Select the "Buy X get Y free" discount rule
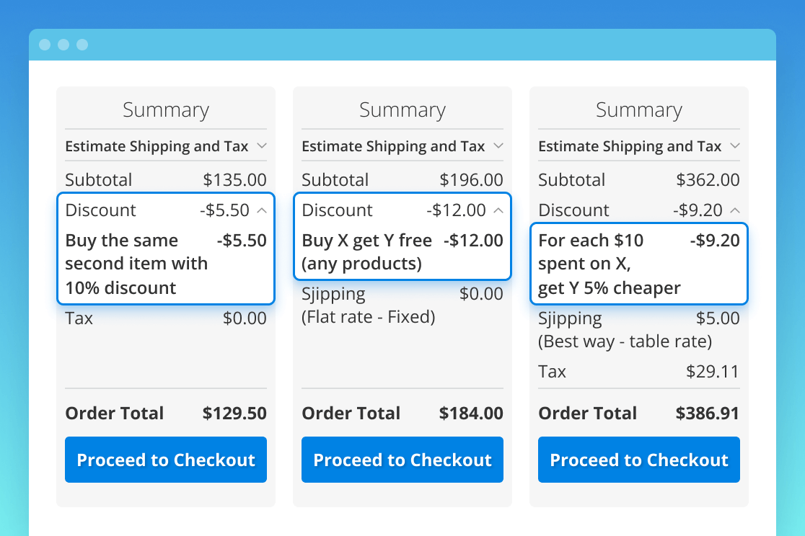Viewport: 805px width, 536px height. point(366,251)
